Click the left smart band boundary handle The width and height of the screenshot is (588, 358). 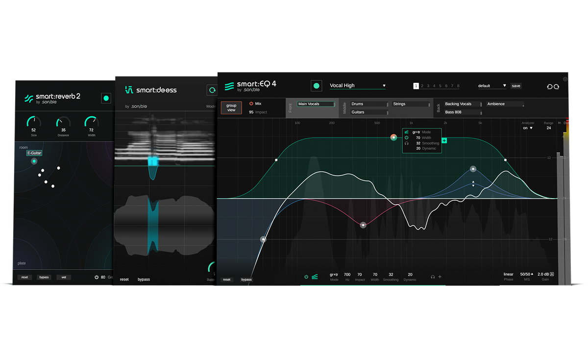pos(276,160)
